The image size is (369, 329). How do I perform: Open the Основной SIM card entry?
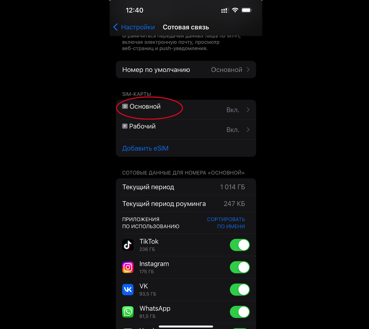pos(186,110)
